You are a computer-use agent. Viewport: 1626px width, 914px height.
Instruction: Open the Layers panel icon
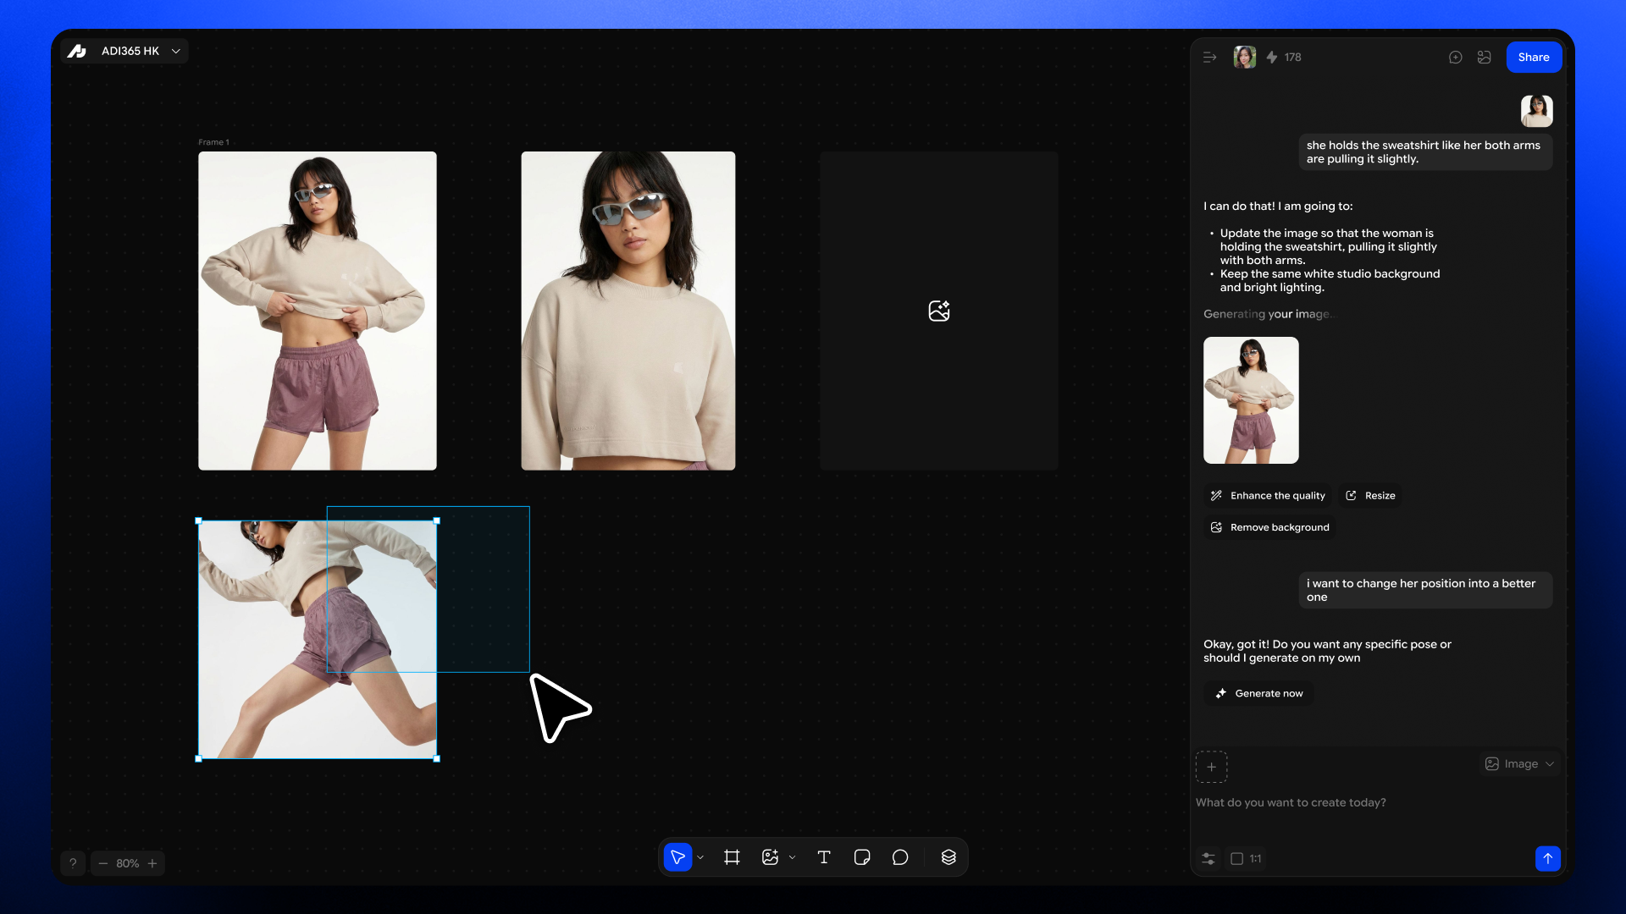(x=948, y=856)
